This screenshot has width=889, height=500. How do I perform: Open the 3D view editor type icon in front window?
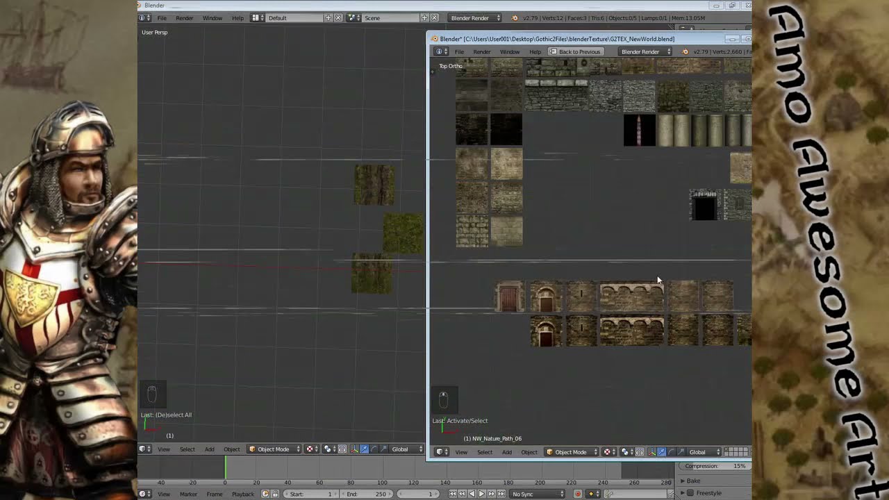point(441,452)
